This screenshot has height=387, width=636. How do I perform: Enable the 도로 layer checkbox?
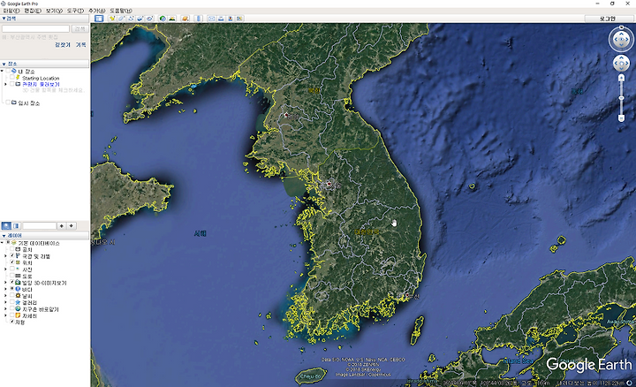click(x=11, y=276)
